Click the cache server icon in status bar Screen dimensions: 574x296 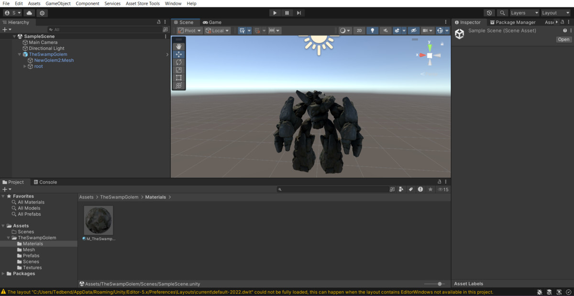549,292
